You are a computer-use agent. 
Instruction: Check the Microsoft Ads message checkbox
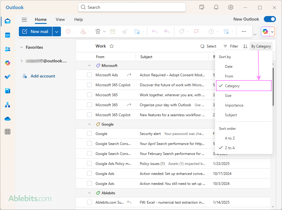(89, 75)
